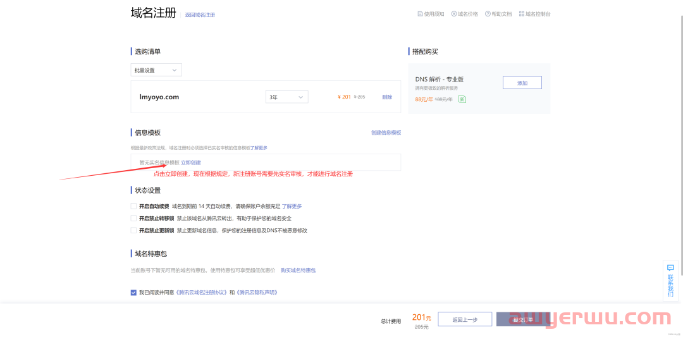Screen dimensions: 683x337
Task: Click 返回上一步 button
Action: (465, 319)
